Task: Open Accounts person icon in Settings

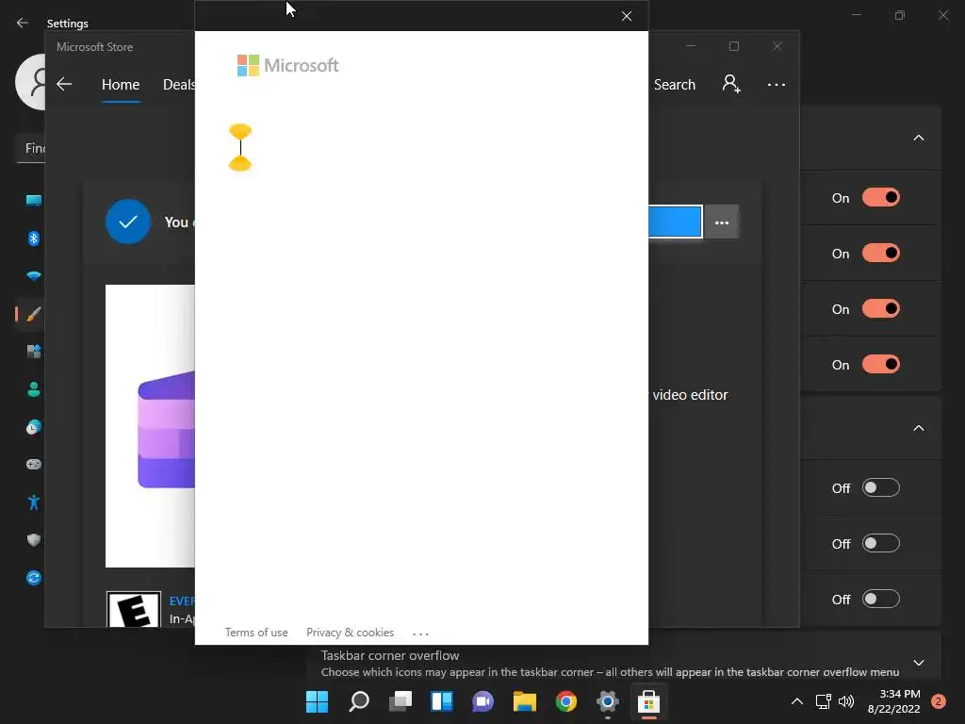Action: pyautogui.click(x=34, y=389)
